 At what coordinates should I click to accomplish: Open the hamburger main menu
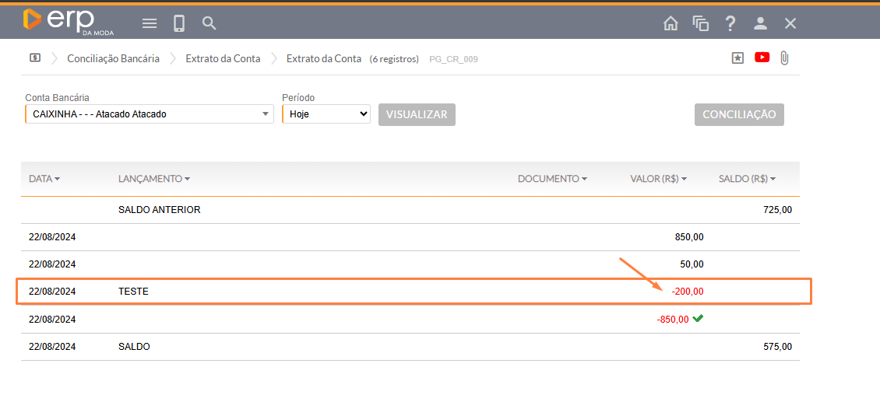click(150, 23)
